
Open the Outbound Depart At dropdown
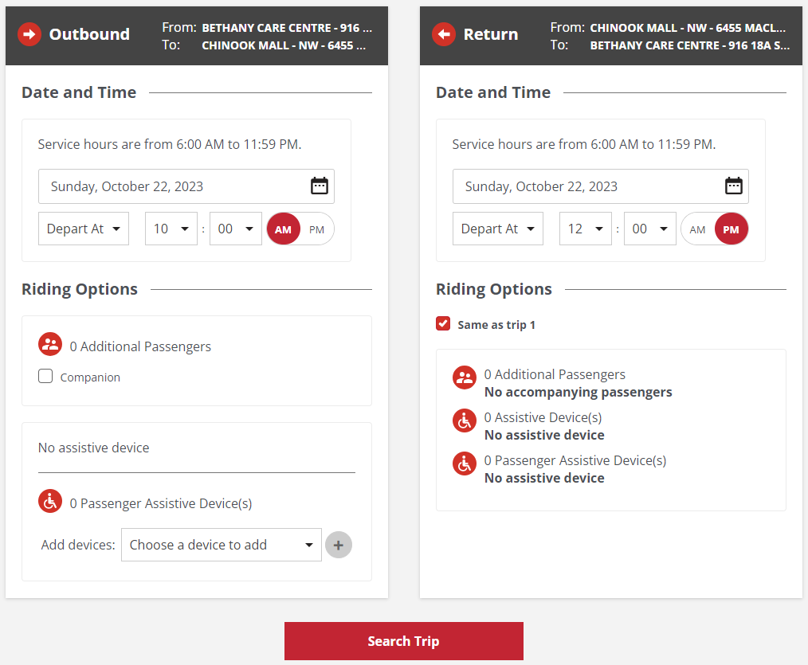coord(84,229)
